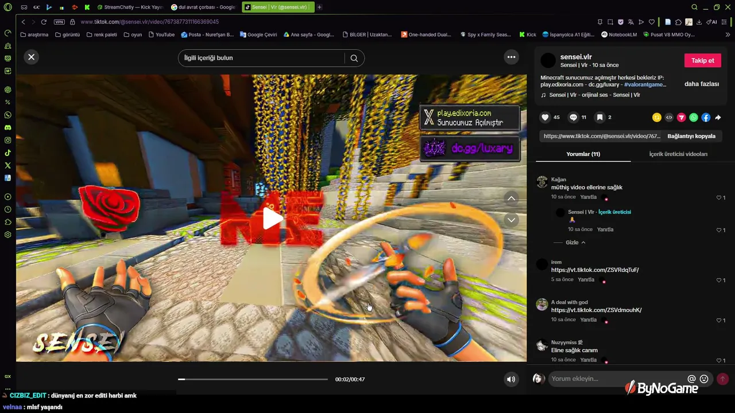This screenshot has height=413, width=735.
Task: Open görüntü bookmarks folder
Action: [67, 34]
